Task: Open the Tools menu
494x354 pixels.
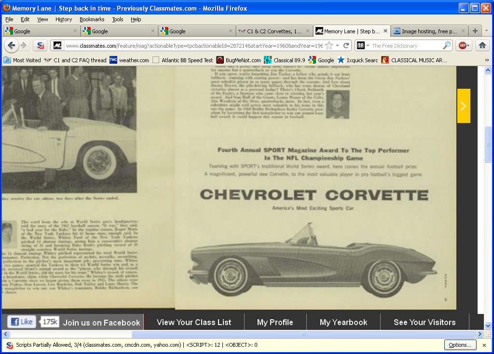Action: (x=118, y=19)
